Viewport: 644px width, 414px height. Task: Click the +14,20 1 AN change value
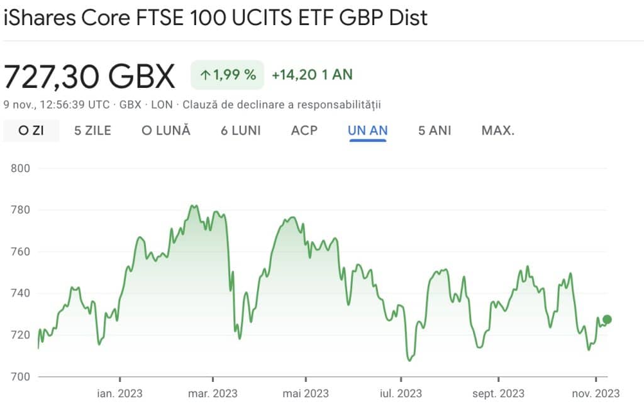(x=311, y=74)
